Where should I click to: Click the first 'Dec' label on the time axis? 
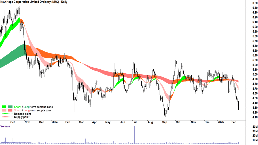pyautogui.click(x=42, y=122)
